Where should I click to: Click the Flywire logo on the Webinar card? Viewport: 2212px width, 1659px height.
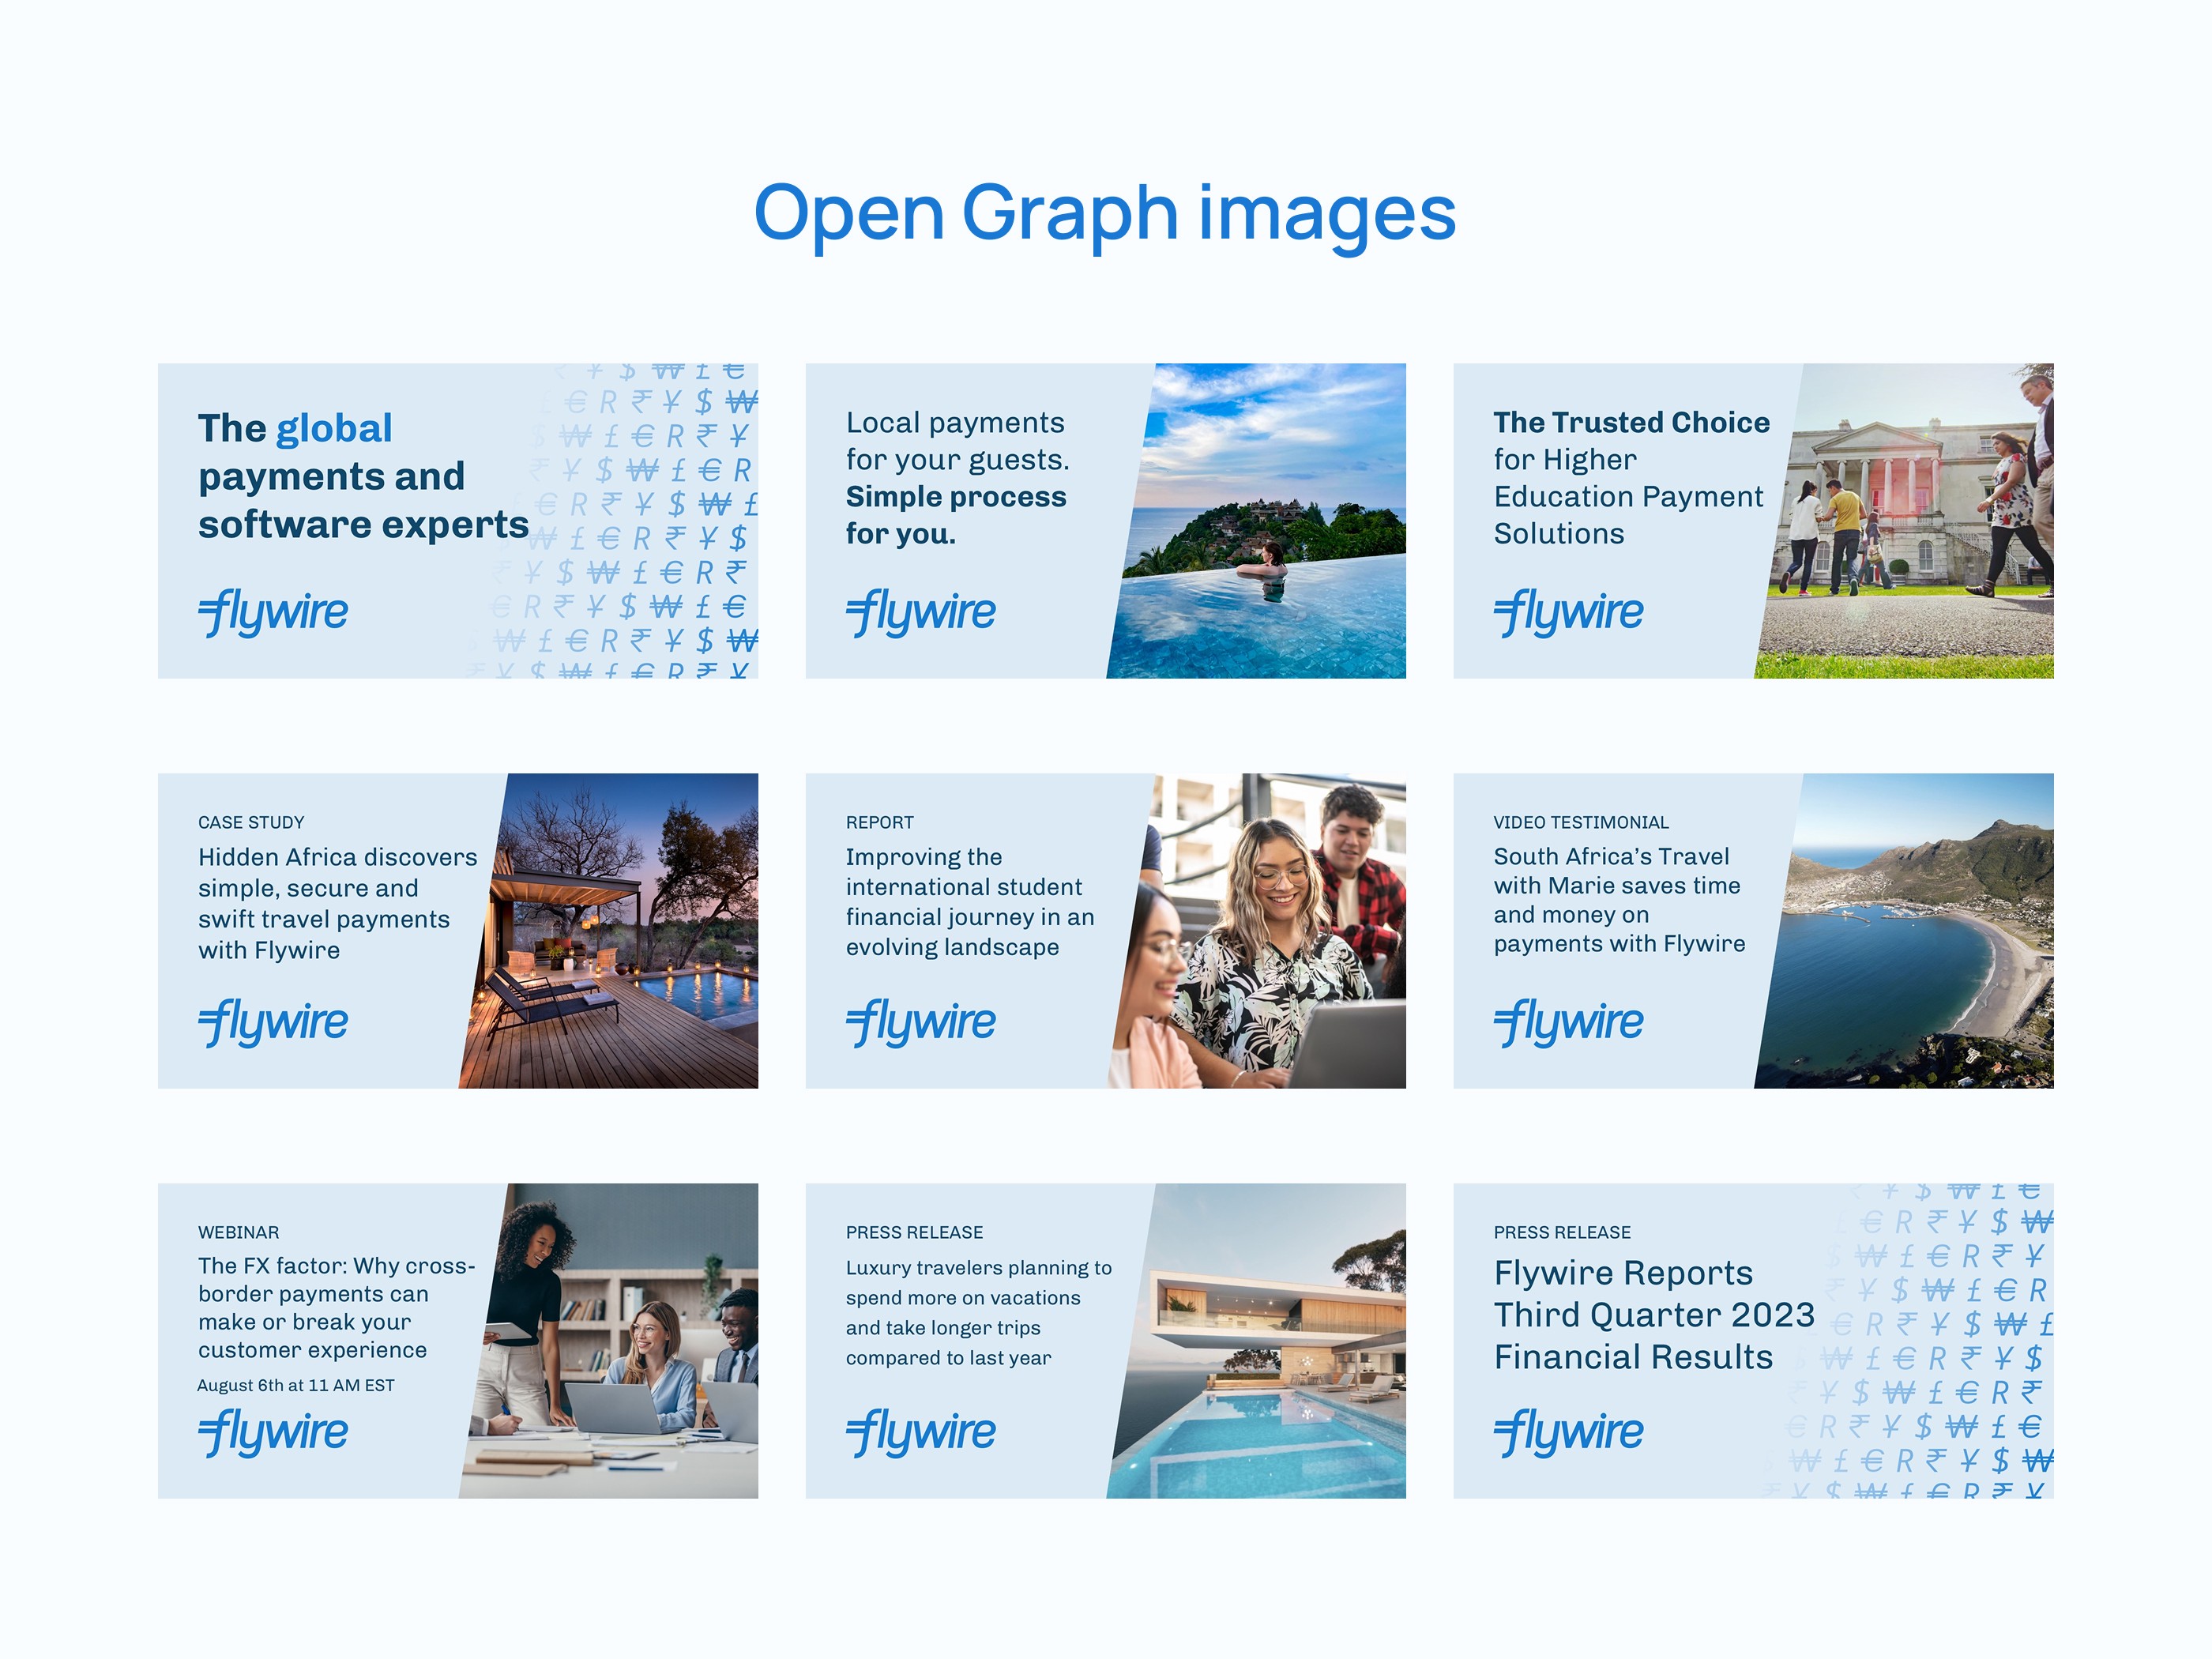pos(273,1432)
